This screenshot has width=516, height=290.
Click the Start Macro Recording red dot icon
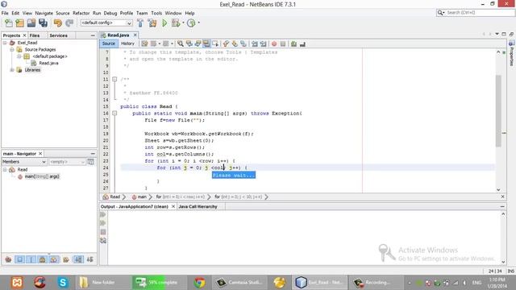pos(274,43)
